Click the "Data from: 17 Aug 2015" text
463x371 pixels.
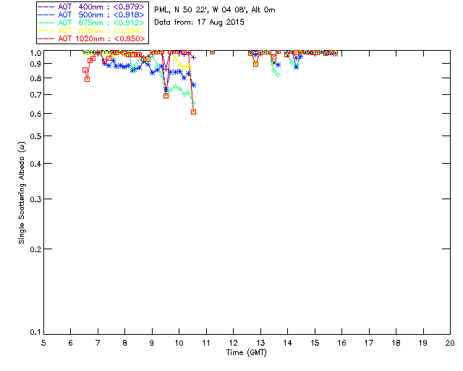click(200, 22)
